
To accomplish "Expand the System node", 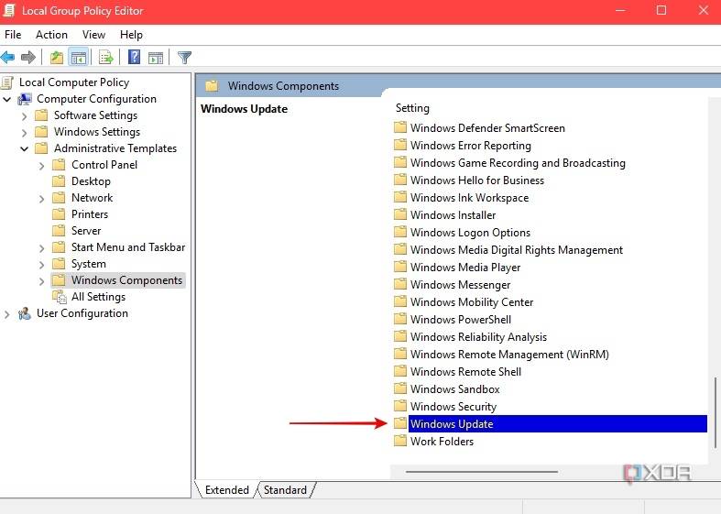I will pyautogui.click(x=42, y=265).
